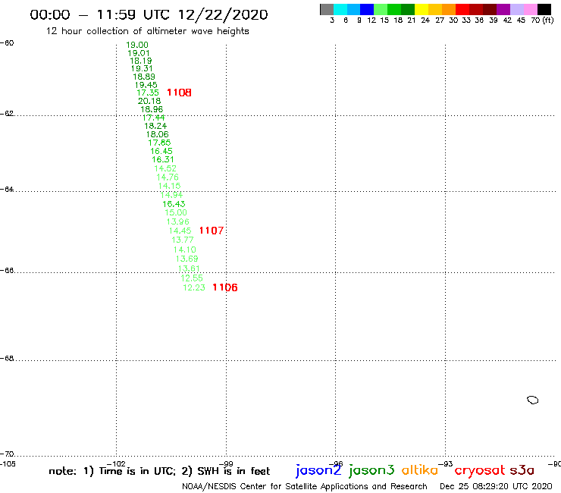
Task: Click wave height value 20.18
Action: pyautogui.click(x=149, y=101)
